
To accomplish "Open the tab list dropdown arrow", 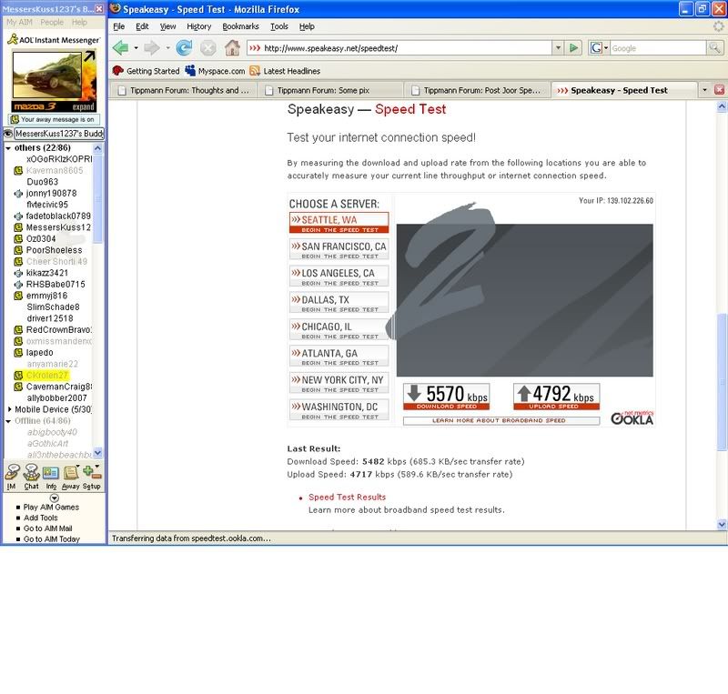I will (703, 90).
